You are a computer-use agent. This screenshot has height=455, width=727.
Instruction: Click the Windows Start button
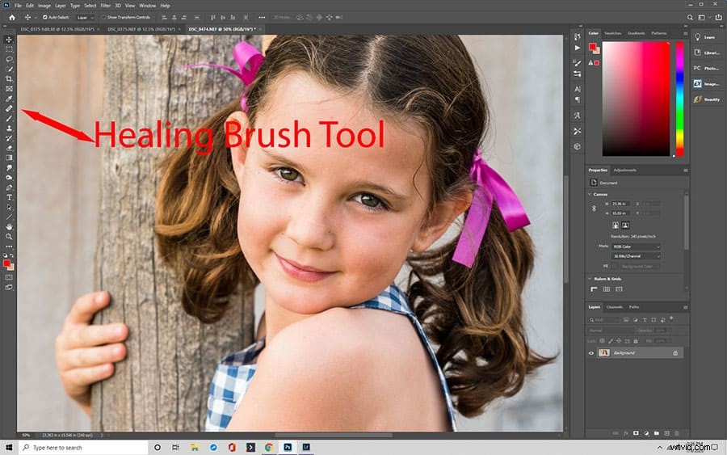pos(9,448)
